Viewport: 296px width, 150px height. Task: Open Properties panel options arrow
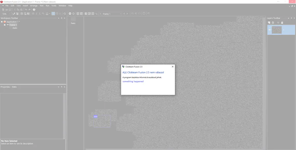pyautogui.click(x=59, y=87)
